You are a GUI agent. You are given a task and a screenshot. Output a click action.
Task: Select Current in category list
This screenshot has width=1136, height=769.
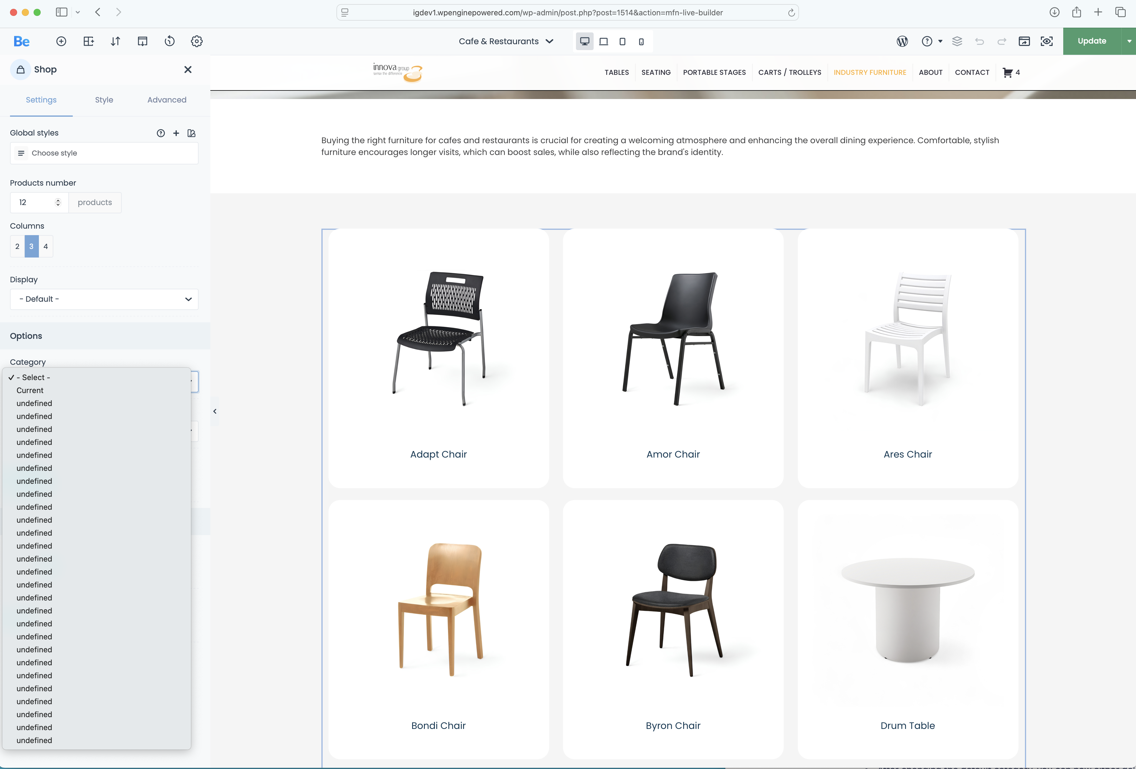pyautogui.click(x=30, y=390)
